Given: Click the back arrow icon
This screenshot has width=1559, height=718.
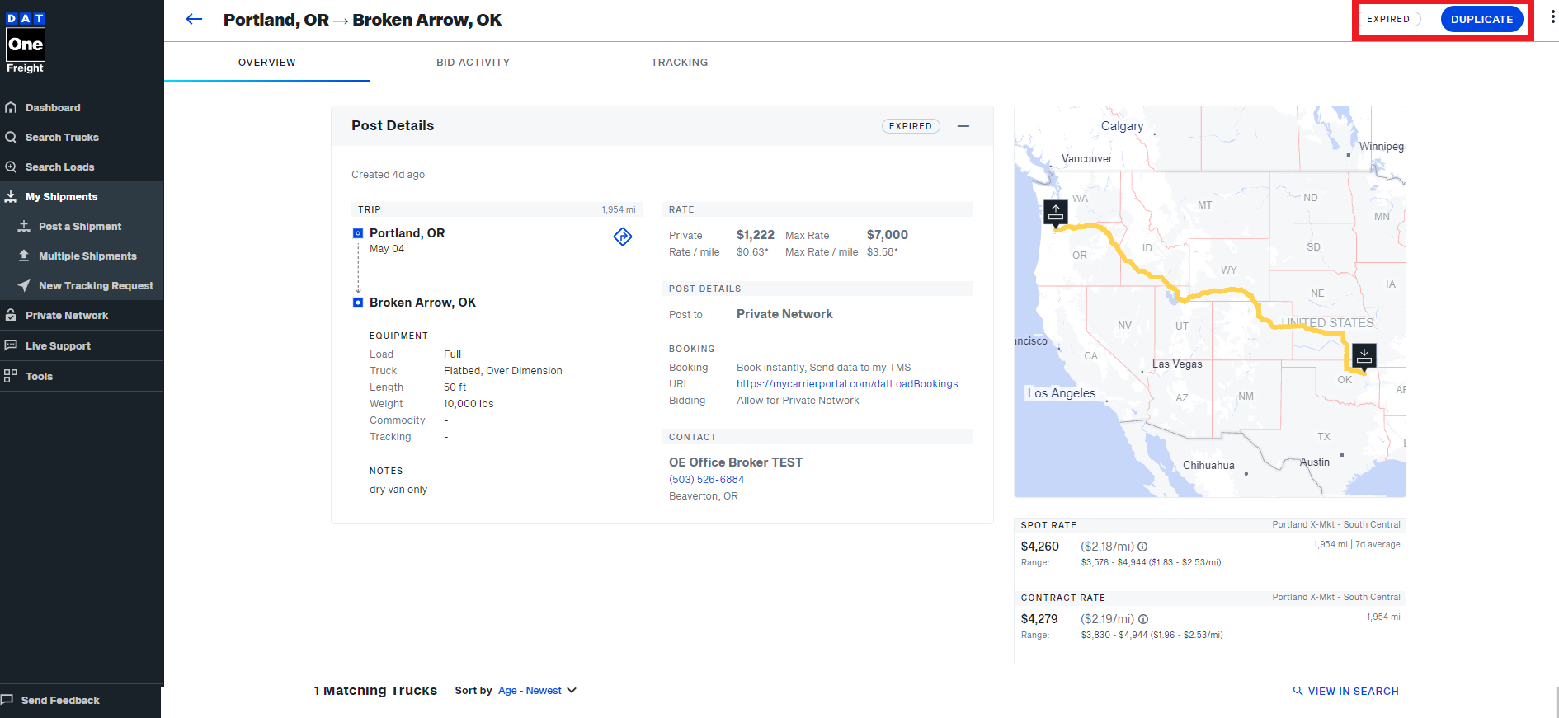Looking at the screenshot, I should (x=194, y=20).
